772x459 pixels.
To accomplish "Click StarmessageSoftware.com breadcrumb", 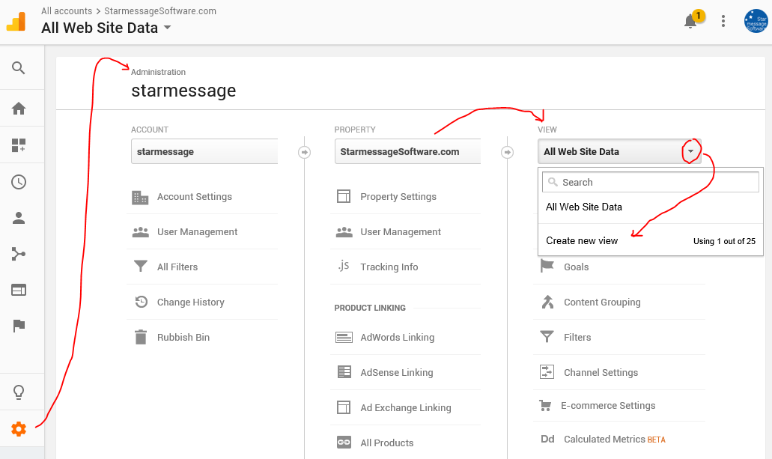I will pyautogui.click(x=160, y=10).
